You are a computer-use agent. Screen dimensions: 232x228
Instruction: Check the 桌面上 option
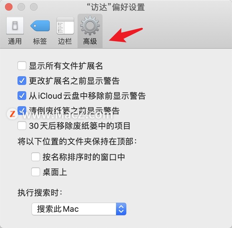[x=36, y=172]
